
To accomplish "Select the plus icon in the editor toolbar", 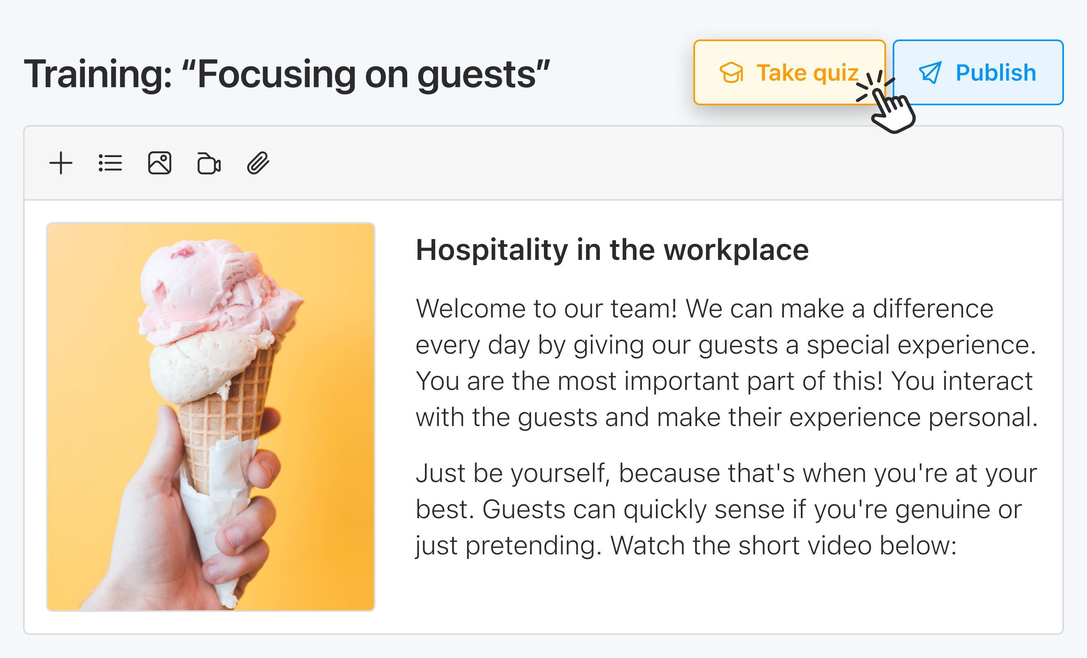I will (61, 162).
